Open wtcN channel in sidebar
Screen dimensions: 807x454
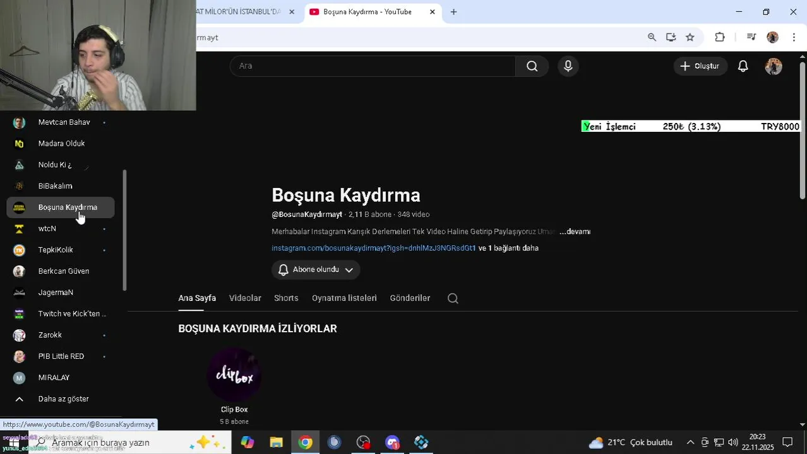pos(61,229)
